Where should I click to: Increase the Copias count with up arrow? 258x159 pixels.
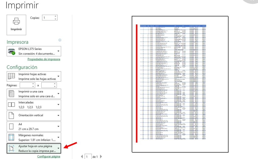click(55, 16)
